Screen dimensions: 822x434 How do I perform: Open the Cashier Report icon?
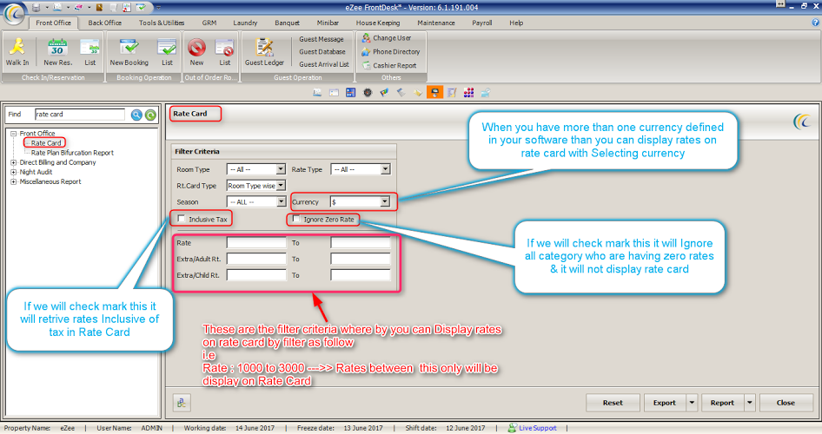point(366,65)
